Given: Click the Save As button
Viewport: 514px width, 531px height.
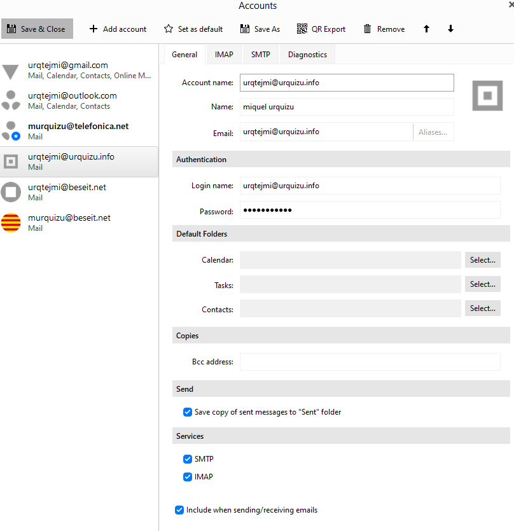Looking at the screenshot, I should (x=260, y=29).
